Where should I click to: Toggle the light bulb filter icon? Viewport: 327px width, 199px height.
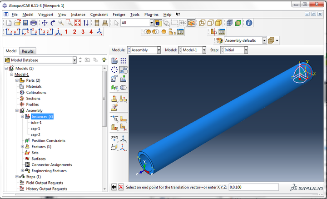[104, 60]
